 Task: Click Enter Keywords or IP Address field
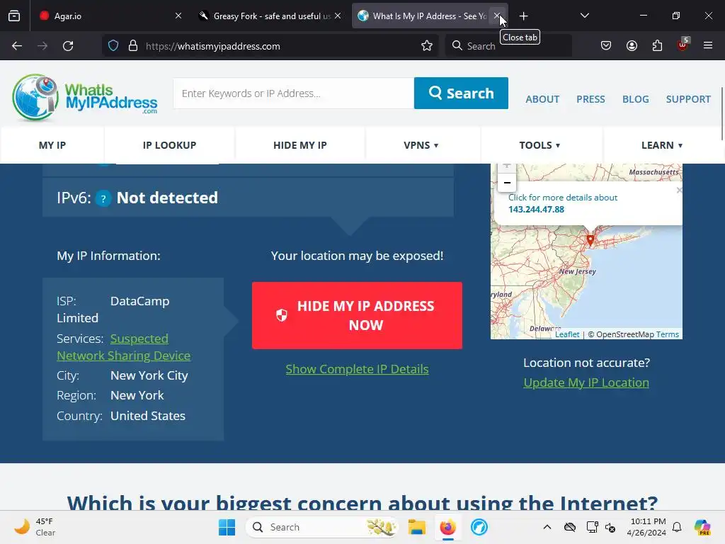[x=294, y=93]
